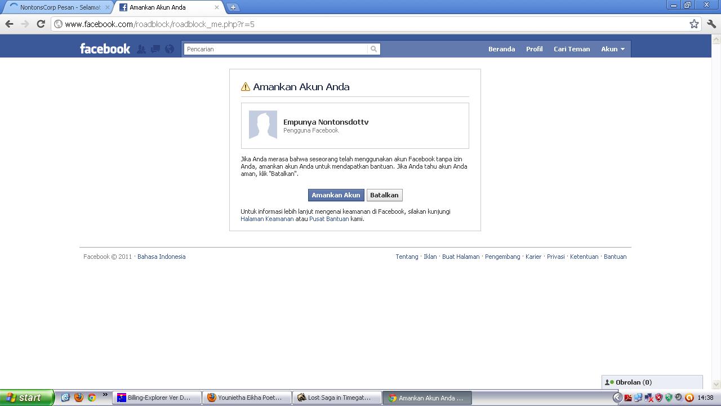This screenshot has height=406, width=721.
Task: Switch to Lost Saga in Timegate taskbar window
Action: click(x=337, y=398)
